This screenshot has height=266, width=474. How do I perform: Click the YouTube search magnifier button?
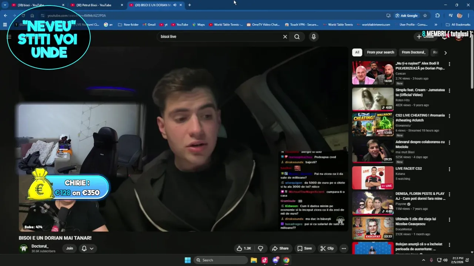pos(297,37)
